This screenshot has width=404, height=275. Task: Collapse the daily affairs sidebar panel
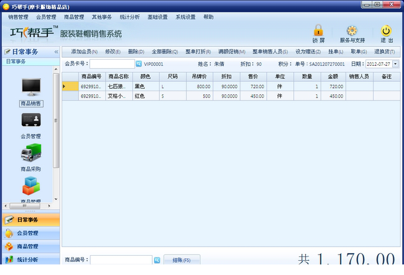point(56,52)
